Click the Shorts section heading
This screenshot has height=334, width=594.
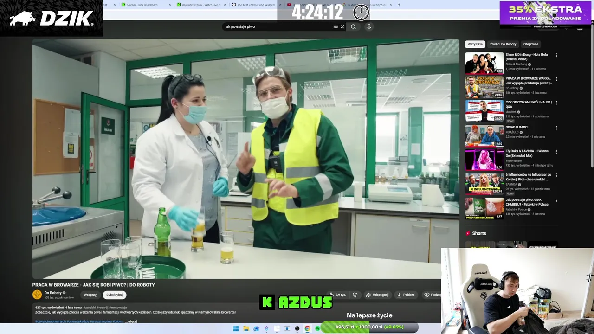coord(479,233)
